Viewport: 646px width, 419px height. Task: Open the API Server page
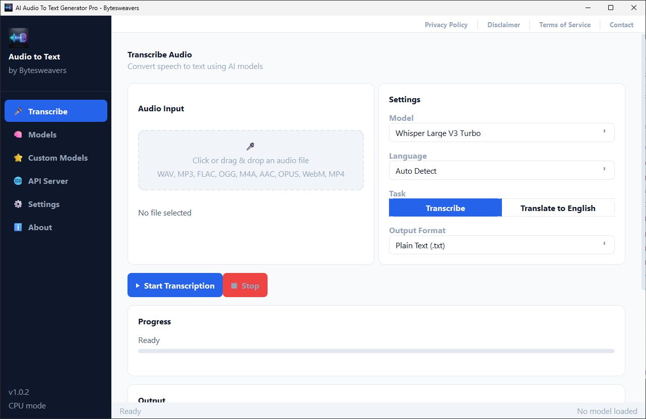(x=56, y=181)
